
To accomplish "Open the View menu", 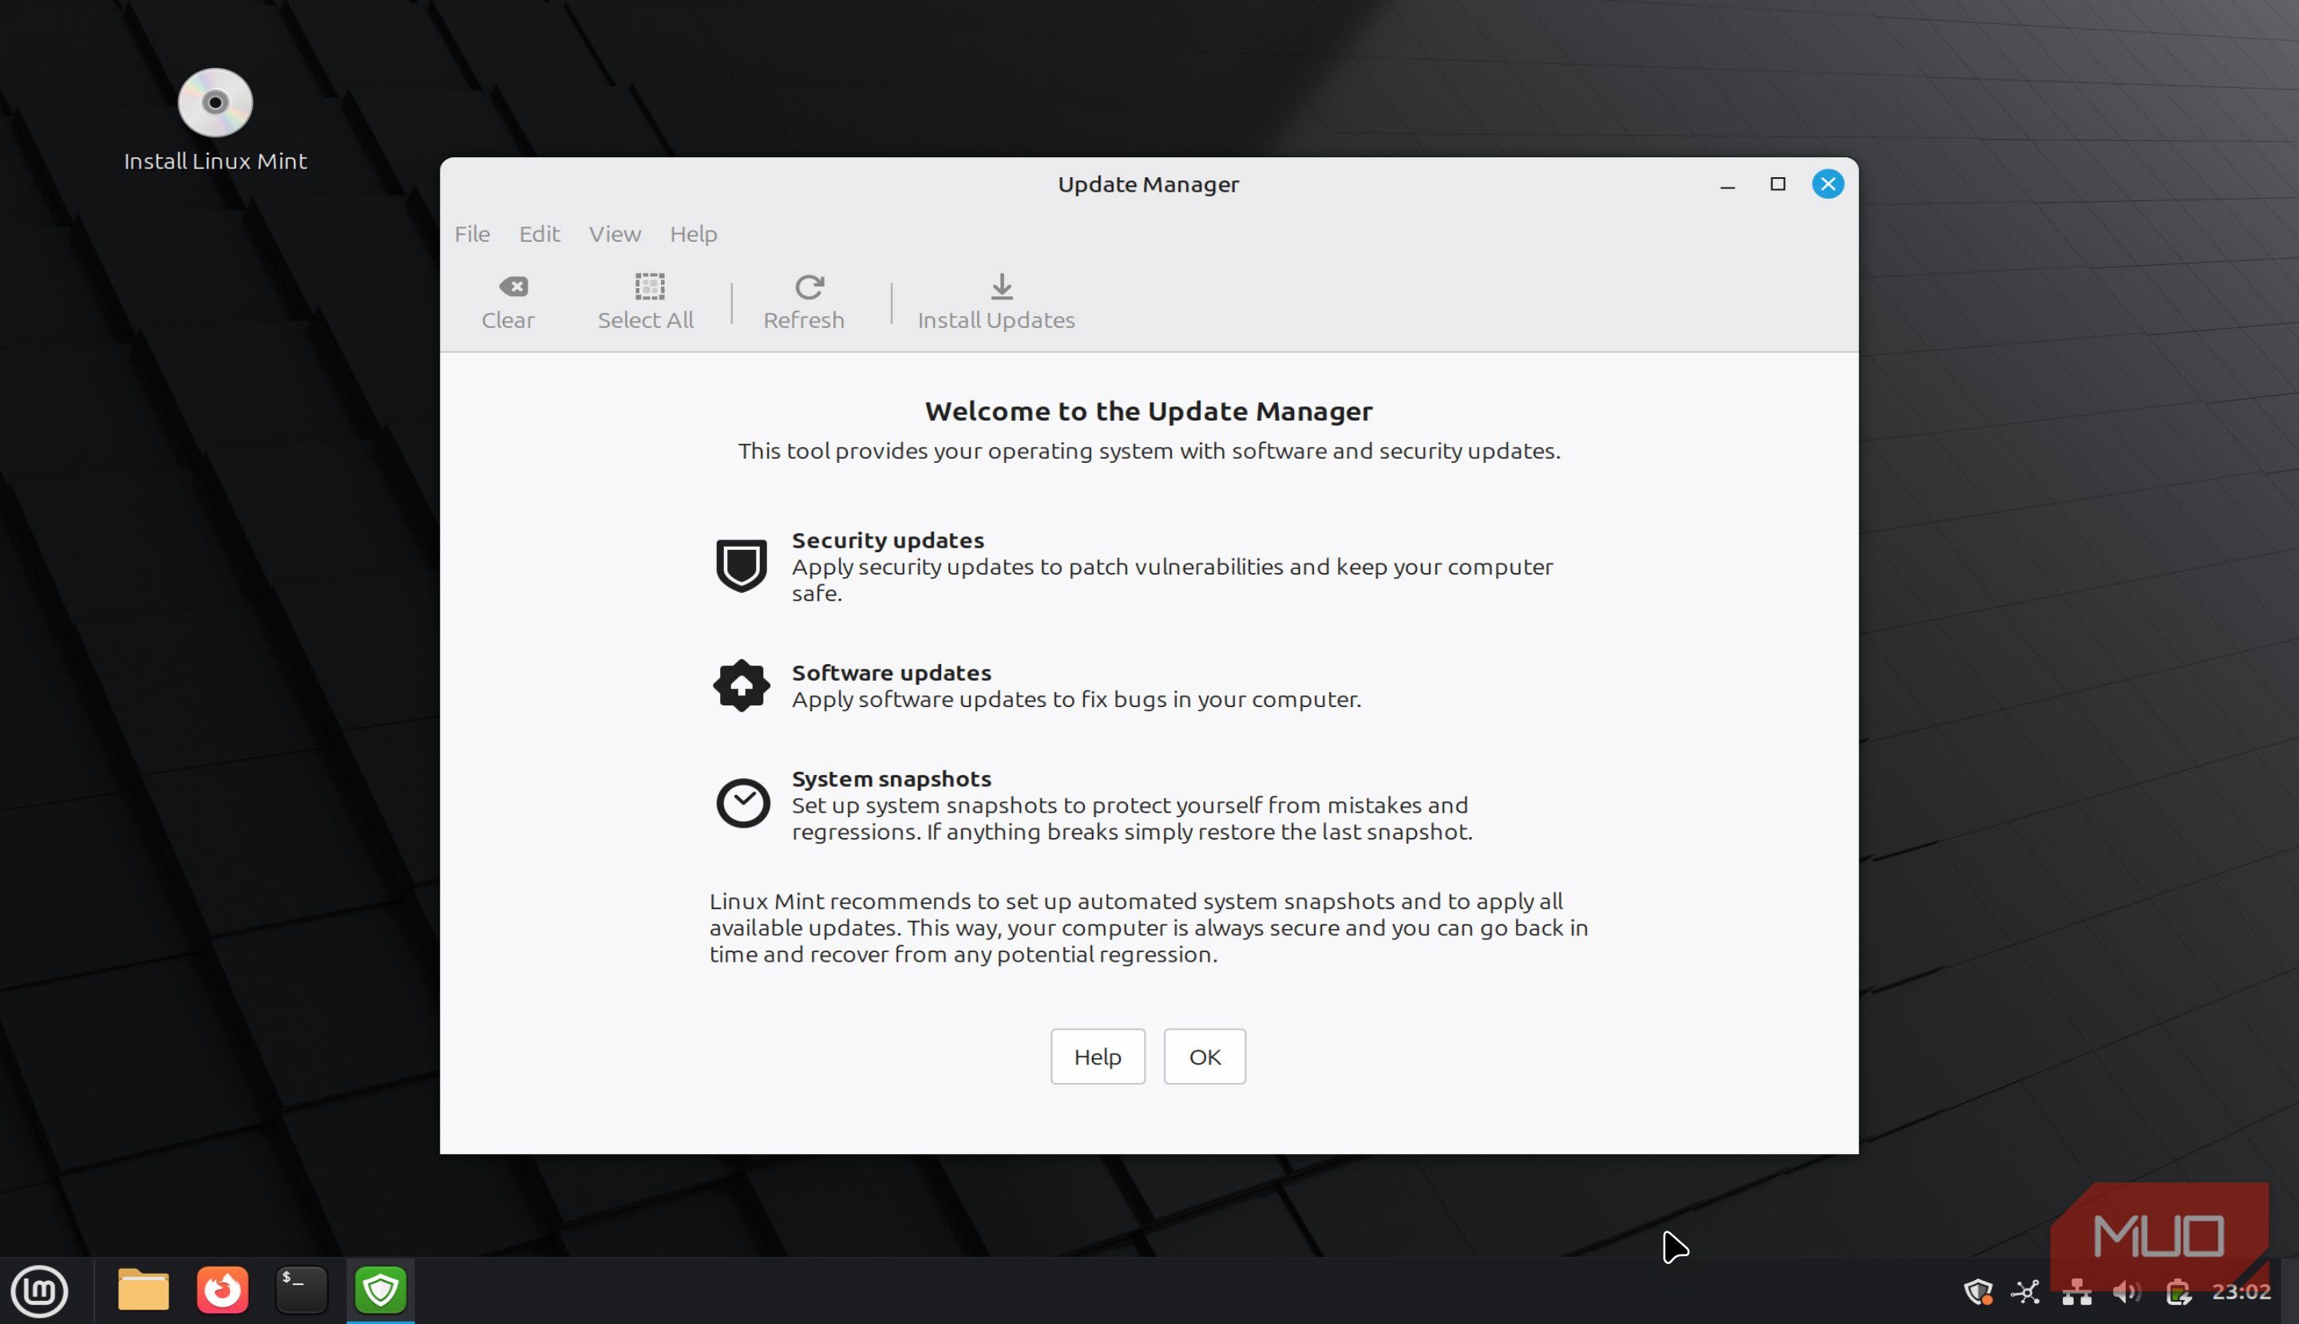I will 615,234.
